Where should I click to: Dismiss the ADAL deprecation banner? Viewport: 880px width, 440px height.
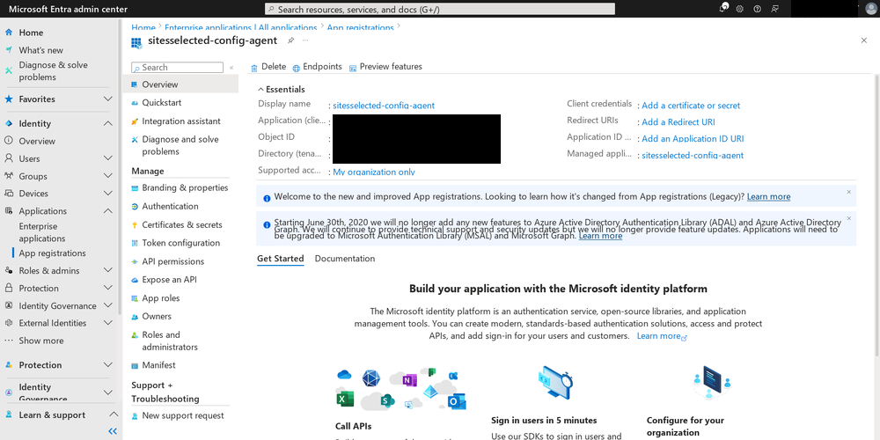848,218
